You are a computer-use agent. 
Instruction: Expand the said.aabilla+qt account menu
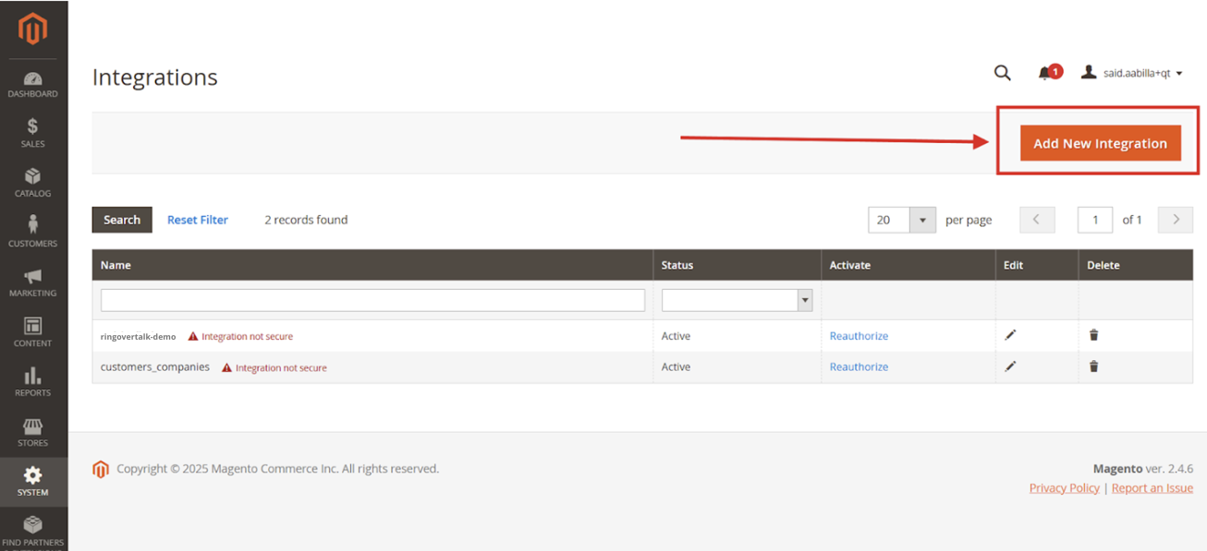tap(1133, 73)
